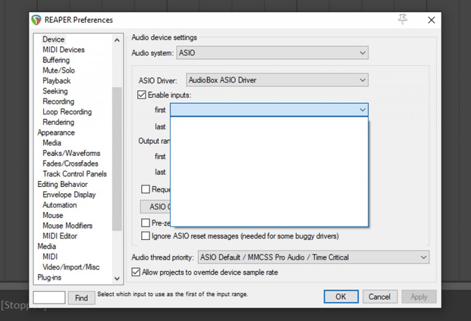Screen dimensions: 471x321
Task: Disable Allow projects to override sample rate
Action: point(137,272)
